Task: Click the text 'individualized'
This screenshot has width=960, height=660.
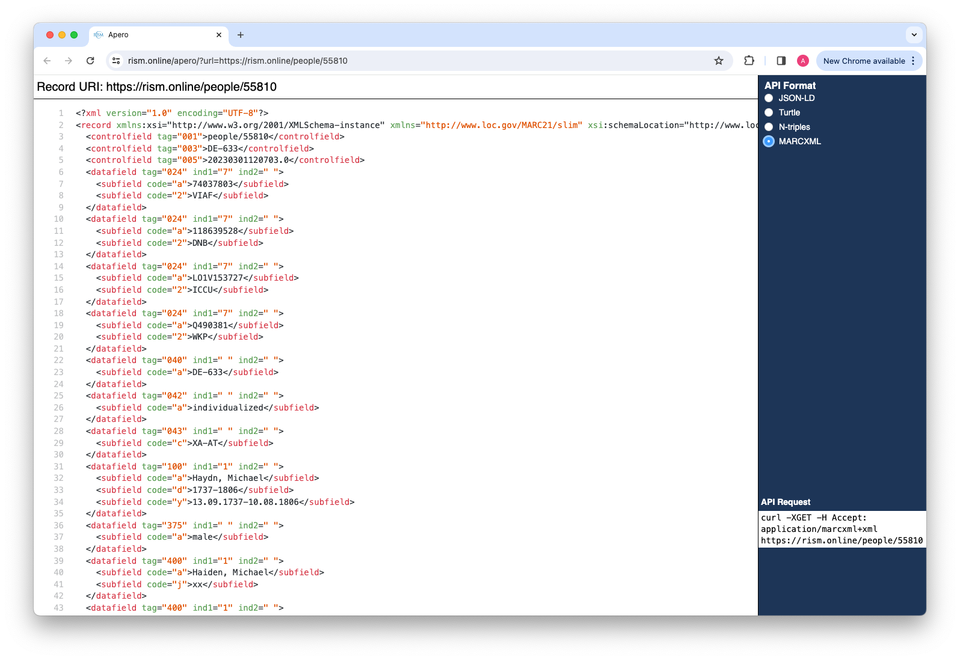Action: [228, 408]
